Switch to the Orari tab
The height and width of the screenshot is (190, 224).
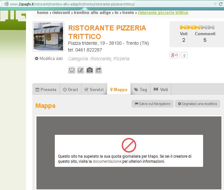click(70, 89)
